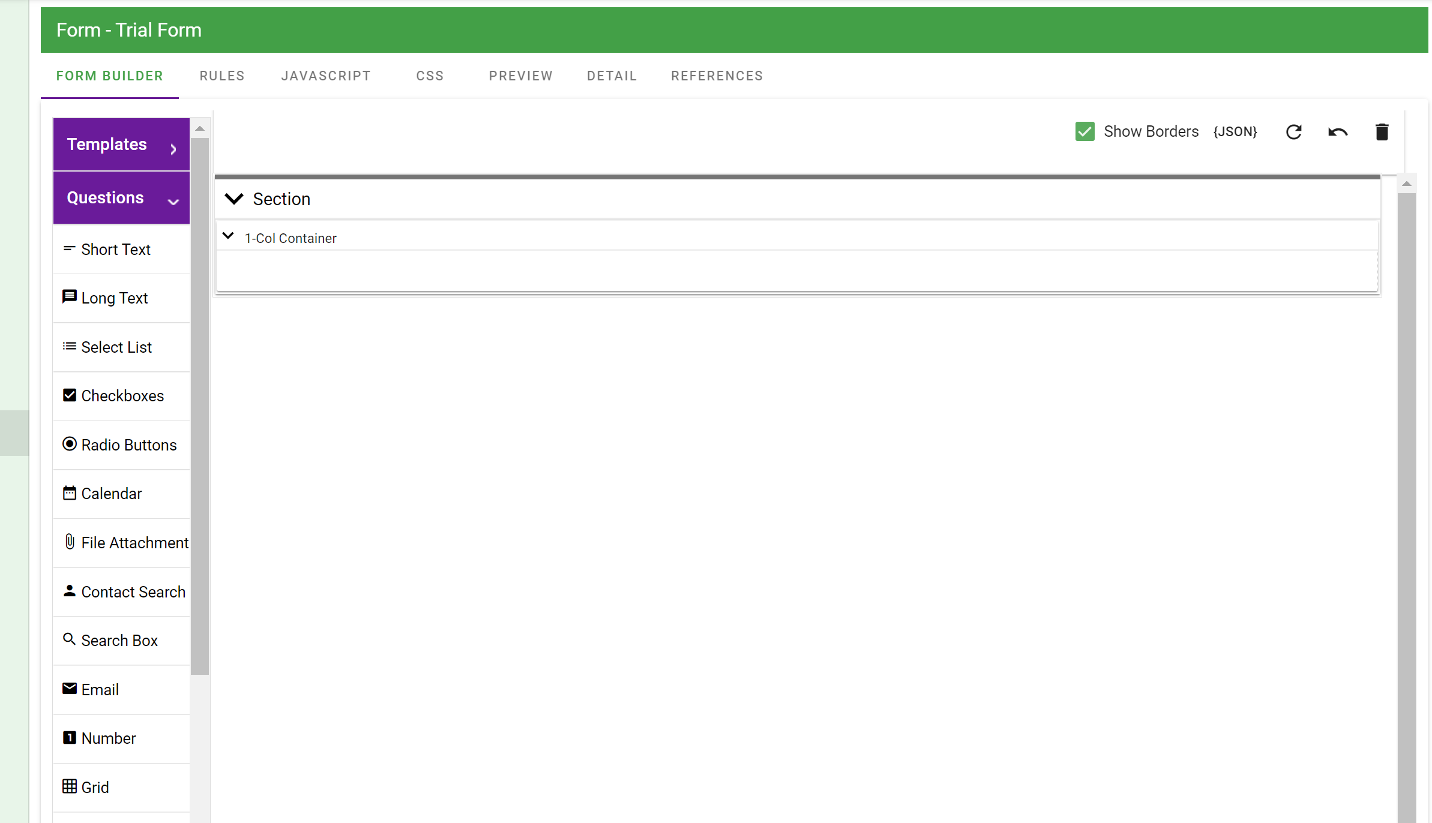Collapse the Section chevron
The height and width of the screenshot is (823, 1432).
point(234,199)
